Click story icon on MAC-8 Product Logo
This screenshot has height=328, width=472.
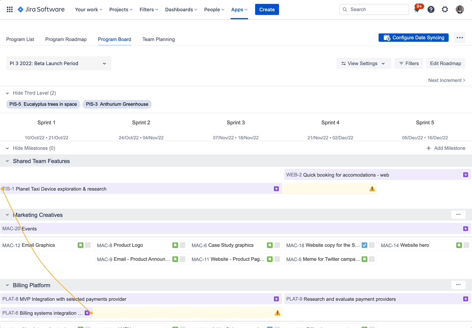pos(175,245)
